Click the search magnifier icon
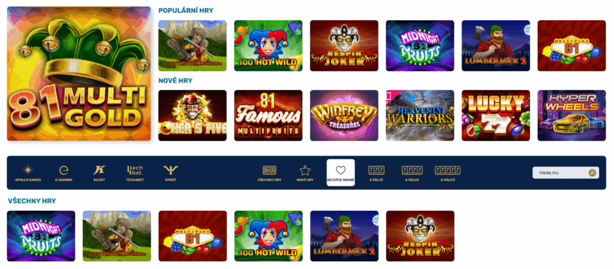 tap(592, 173)
